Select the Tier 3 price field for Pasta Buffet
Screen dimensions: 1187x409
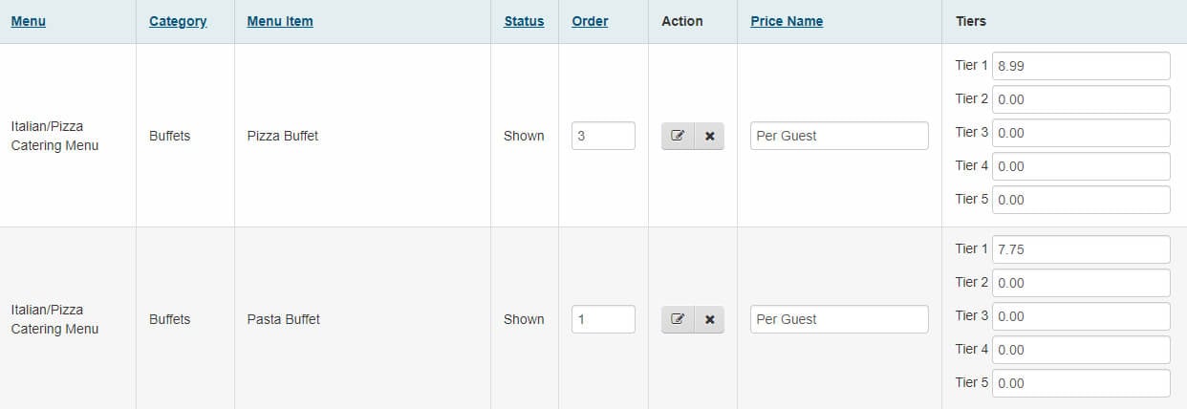coord(1081,316)
